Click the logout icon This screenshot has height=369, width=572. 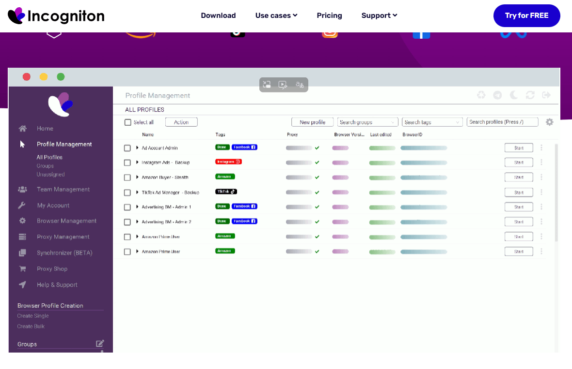[x=546, y=95]
